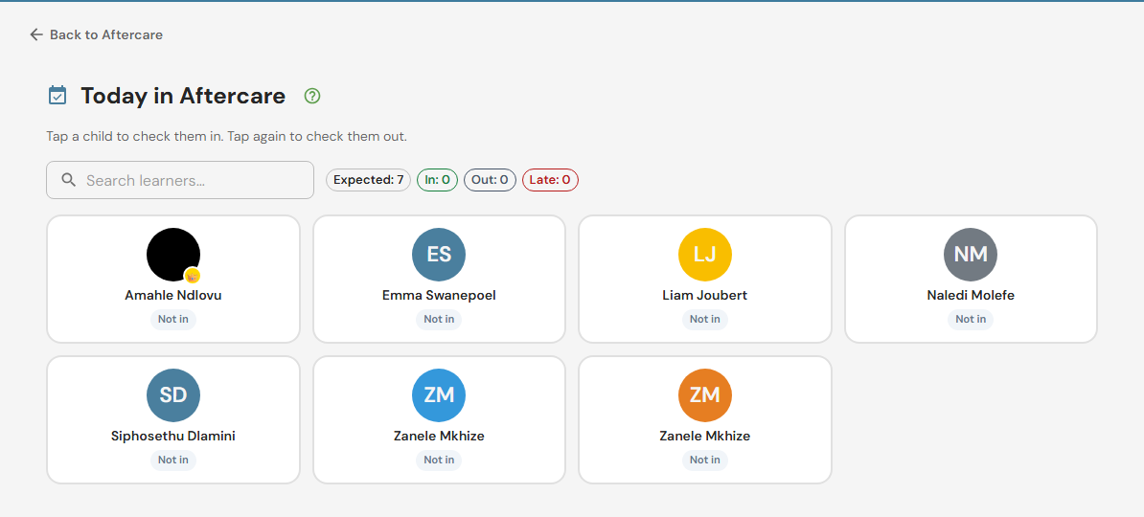
Task: Click the Today in Aftercare heading
Action: (183, 96)
